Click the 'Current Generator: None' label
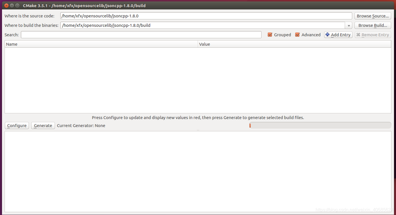The image size is (396, 215). tap(81, 126)
